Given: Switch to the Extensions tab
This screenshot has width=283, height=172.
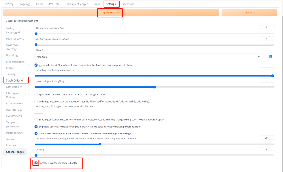Looking at the screenshot, I should coord(128,4).
